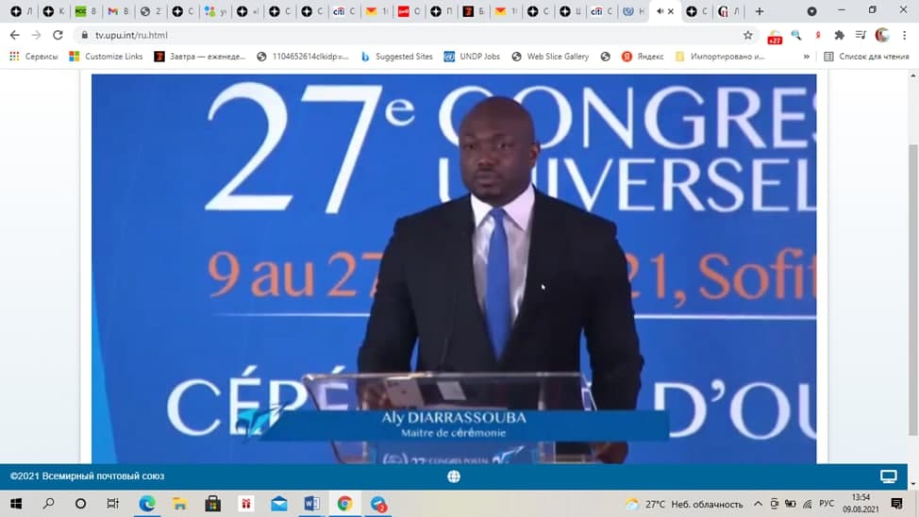Screen dimensions: 919x517
Task: Close the active tv.upu.int tab
Action: (x=671, y=11)
